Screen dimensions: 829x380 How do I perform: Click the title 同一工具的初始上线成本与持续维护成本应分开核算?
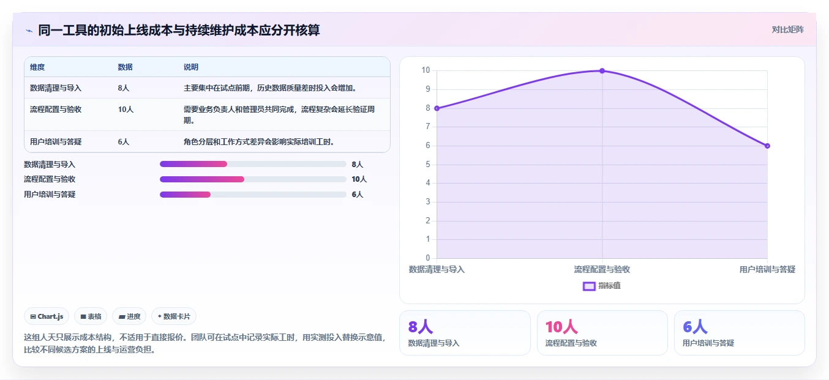pyautogui.click(x=179, y=30)
